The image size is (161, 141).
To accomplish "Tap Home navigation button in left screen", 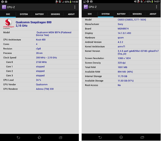I will (x=39, y=137).
